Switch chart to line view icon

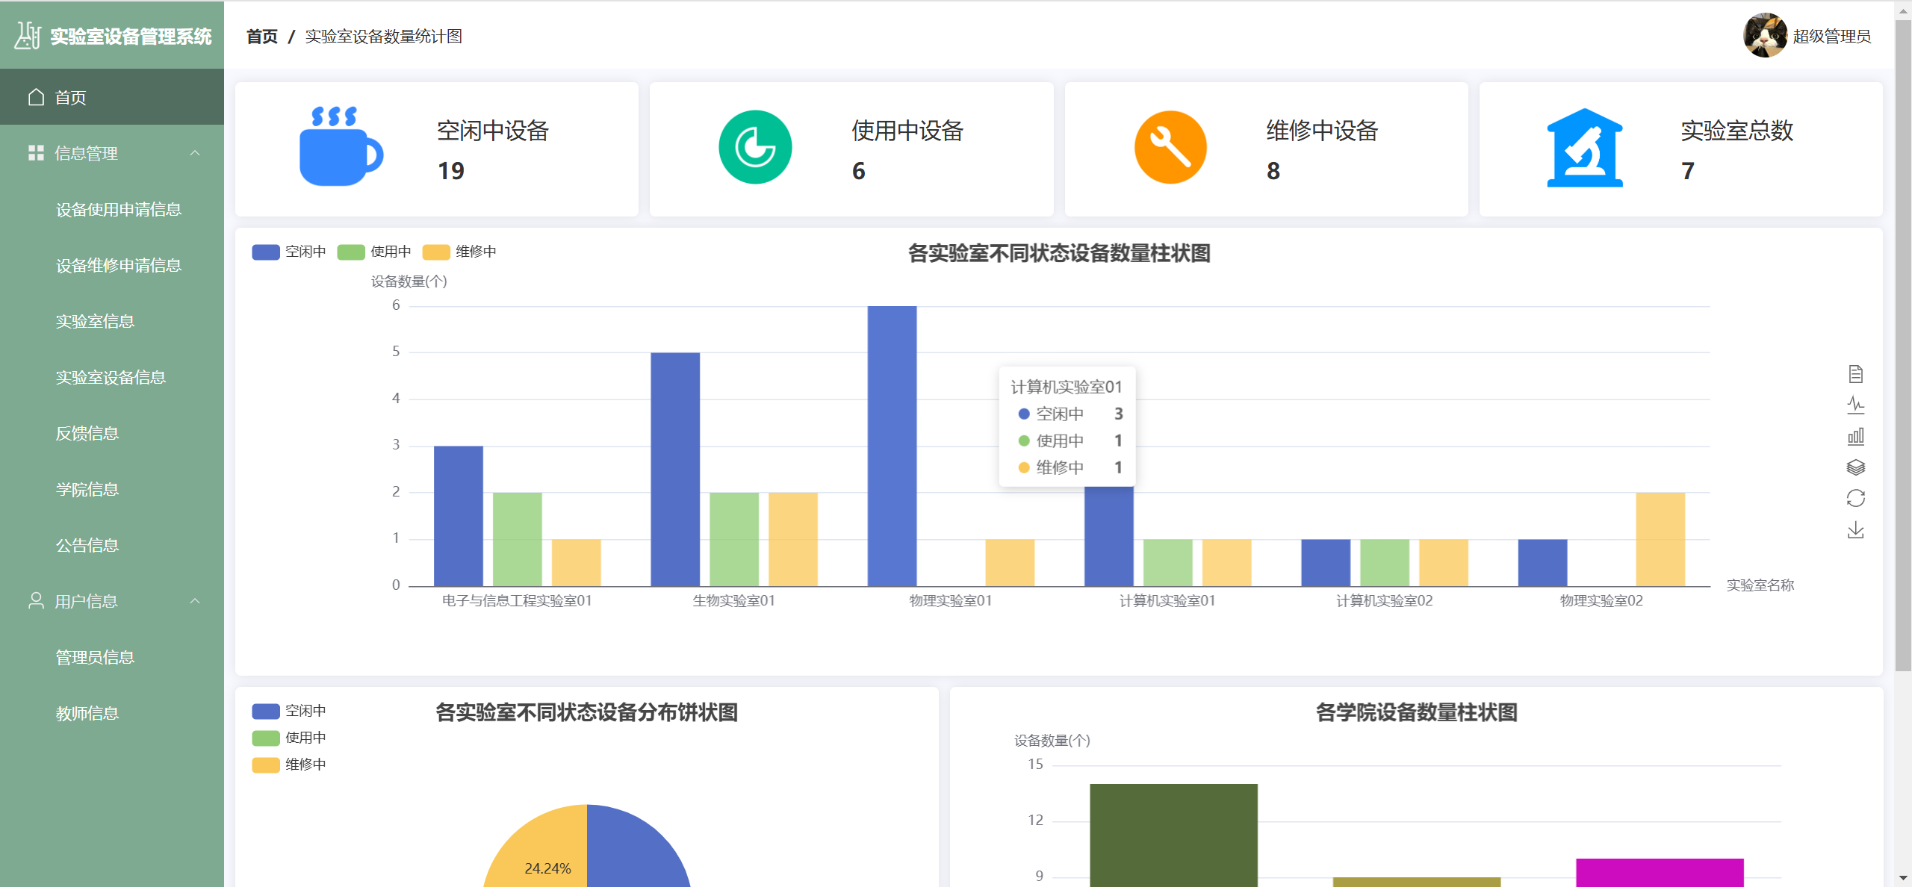pos(1855,405)
